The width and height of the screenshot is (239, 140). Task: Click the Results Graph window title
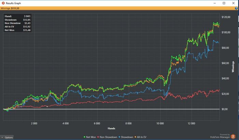13,3
